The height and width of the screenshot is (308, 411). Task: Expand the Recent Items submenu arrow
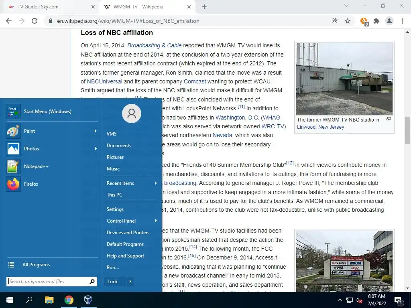[x=156, y=183]
